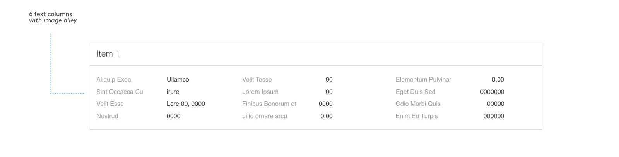Image resolution: width=619 pixels, height=157 pixels.
Task: Click the "000000" value beside Enim Eu Turpis
Action: 494,116
